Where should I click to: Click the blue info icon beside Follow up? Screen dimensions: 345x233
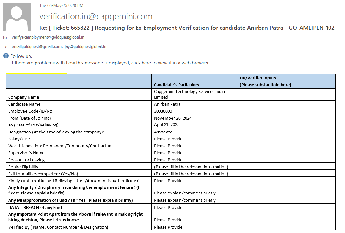6,56
